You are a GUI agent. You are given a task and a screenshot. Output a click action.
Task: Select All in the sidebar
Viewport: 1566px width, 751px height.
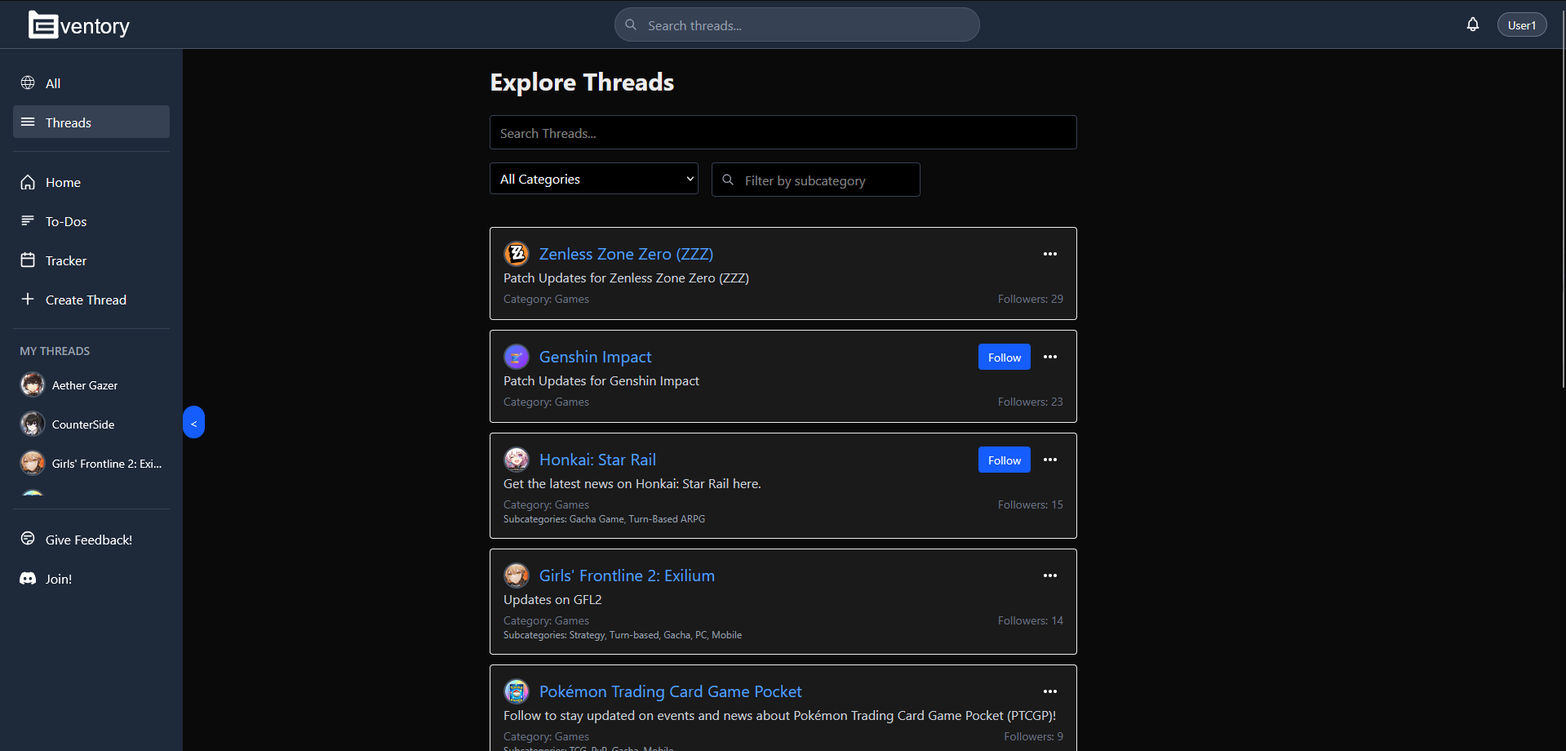click(x=91, y=83)
